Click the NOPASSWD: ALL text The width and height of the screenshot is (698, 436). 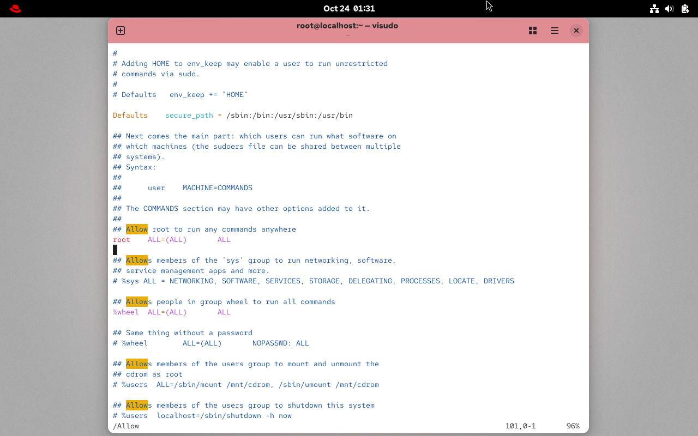(280, 343)
